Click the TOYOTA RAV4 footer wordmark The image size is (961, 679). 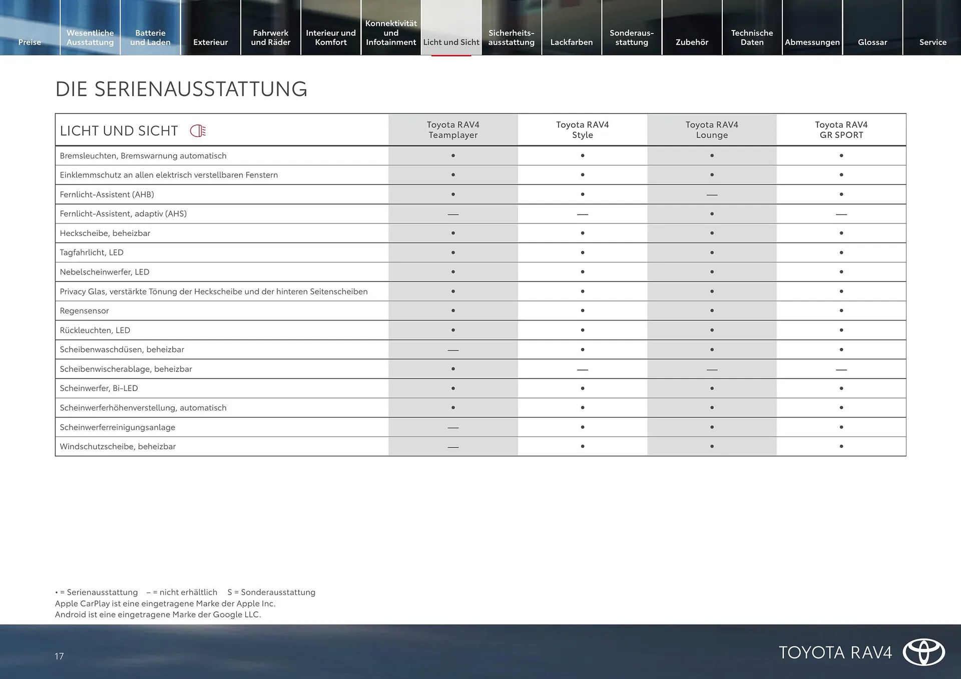tap(835, 652)
